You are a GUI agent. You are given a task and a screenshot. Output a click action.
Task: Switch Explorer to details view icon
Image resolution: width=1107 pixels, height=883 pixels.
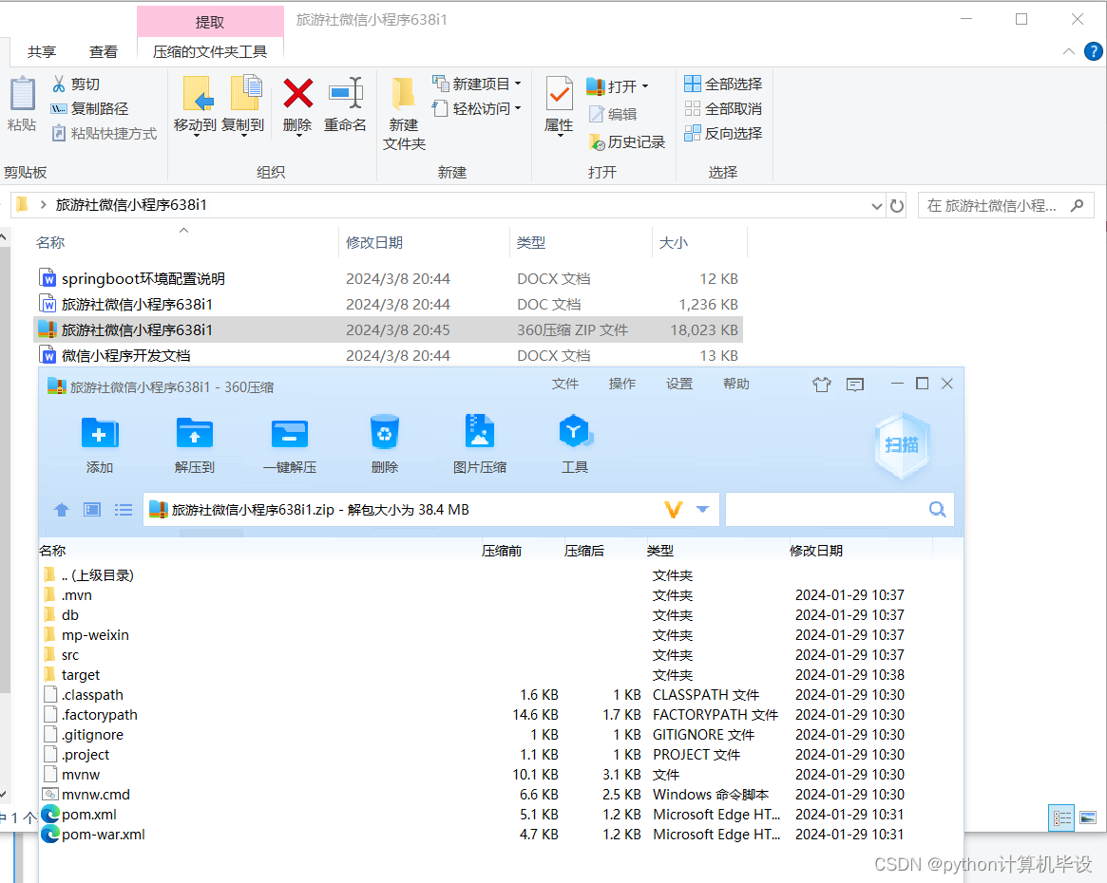click(1061, 818)
